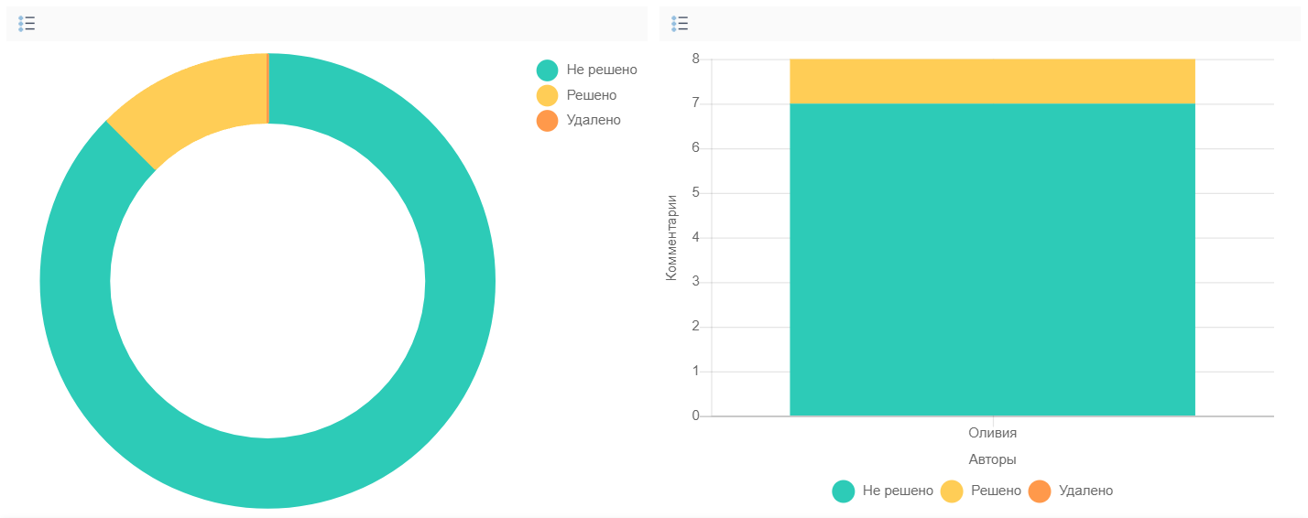Toggle 'Удалено' label in donut legend
The height and width of the screenshot is (518, 1308).
tap(594, 120)
